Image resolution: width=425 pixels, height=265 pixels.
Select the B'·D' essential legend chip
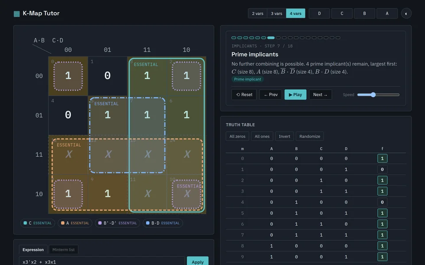tap(117, 223)
